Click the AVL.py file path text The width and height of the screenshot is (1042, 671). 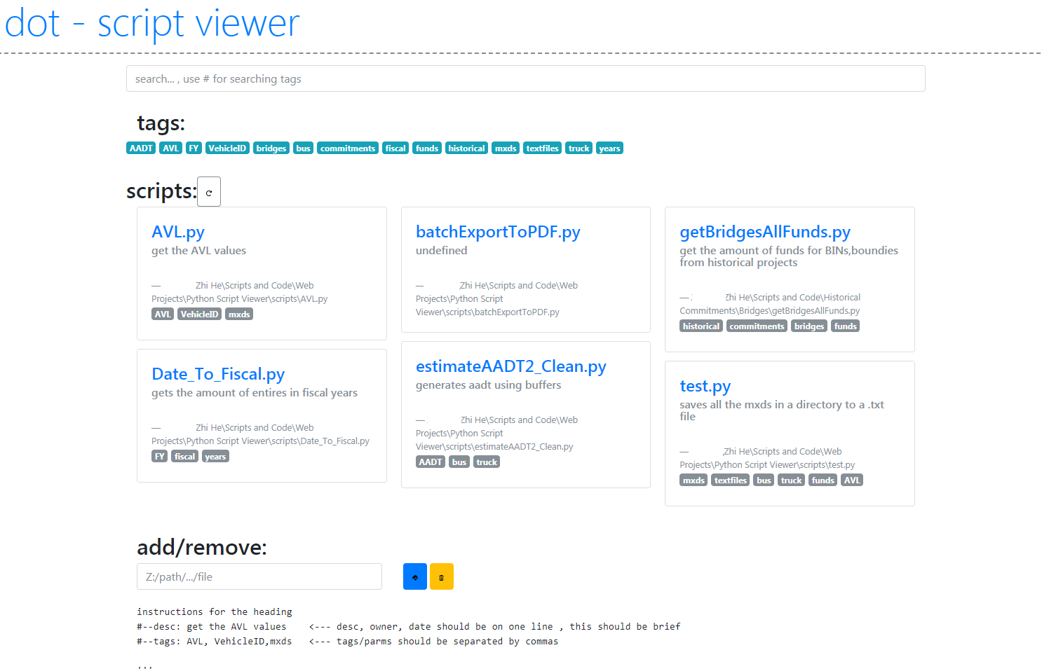pos(239,292)
